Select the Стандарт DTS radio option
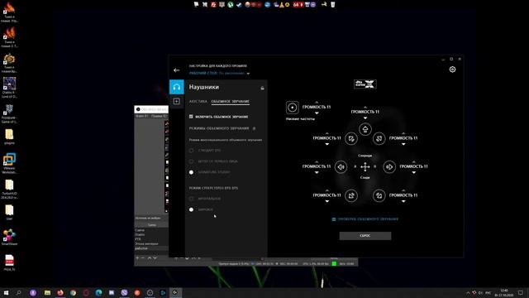The image size is (529, 298). (191, 151)
